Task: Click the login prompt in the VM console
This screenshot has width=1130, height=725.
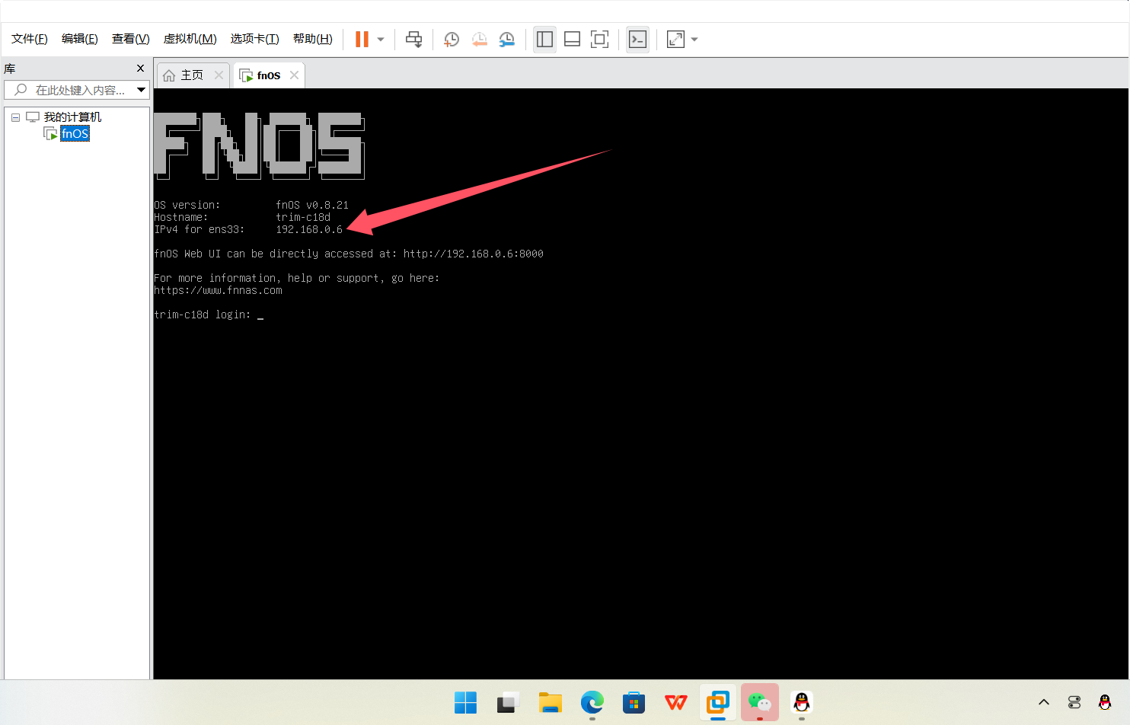Action: [209, 315]
